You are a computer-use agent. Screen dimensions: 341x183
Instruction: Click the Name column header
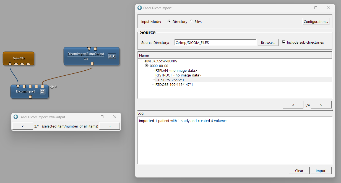click(235, 55)
